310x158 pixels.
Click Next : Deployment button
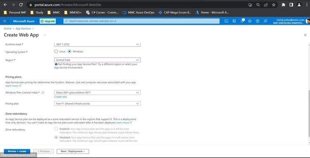(x=73, y=151)
